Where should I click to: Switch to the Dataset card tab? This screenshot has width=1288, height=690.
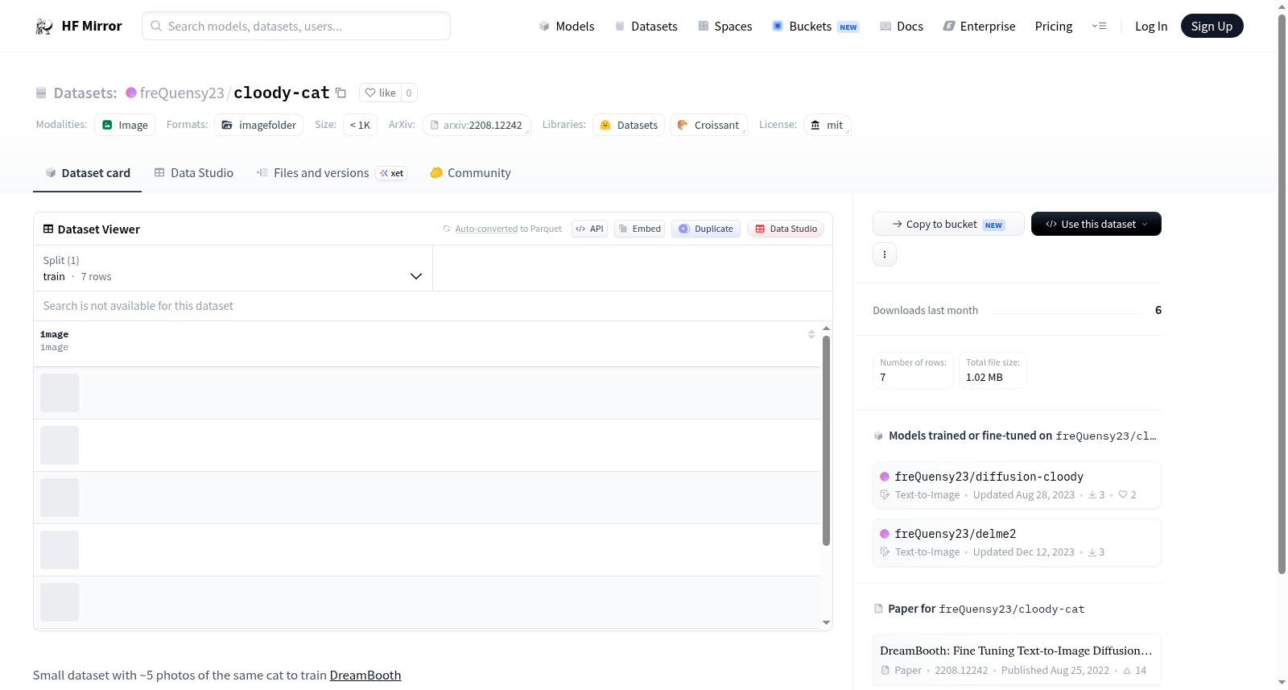(87, 173)
